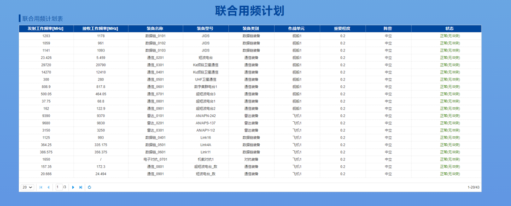The height and width of the screenshot is (206, 511).
Task: Go to the first page of results
Action: click(41, 187)
